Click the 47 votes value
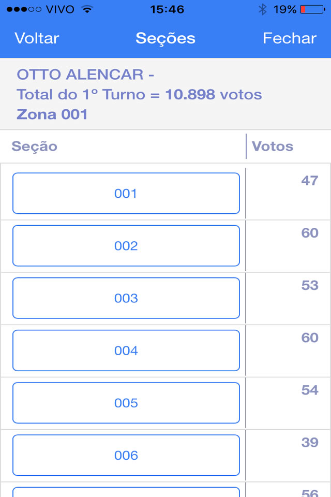This screenshot has width=331, height=497. click(x=309, y=181)
